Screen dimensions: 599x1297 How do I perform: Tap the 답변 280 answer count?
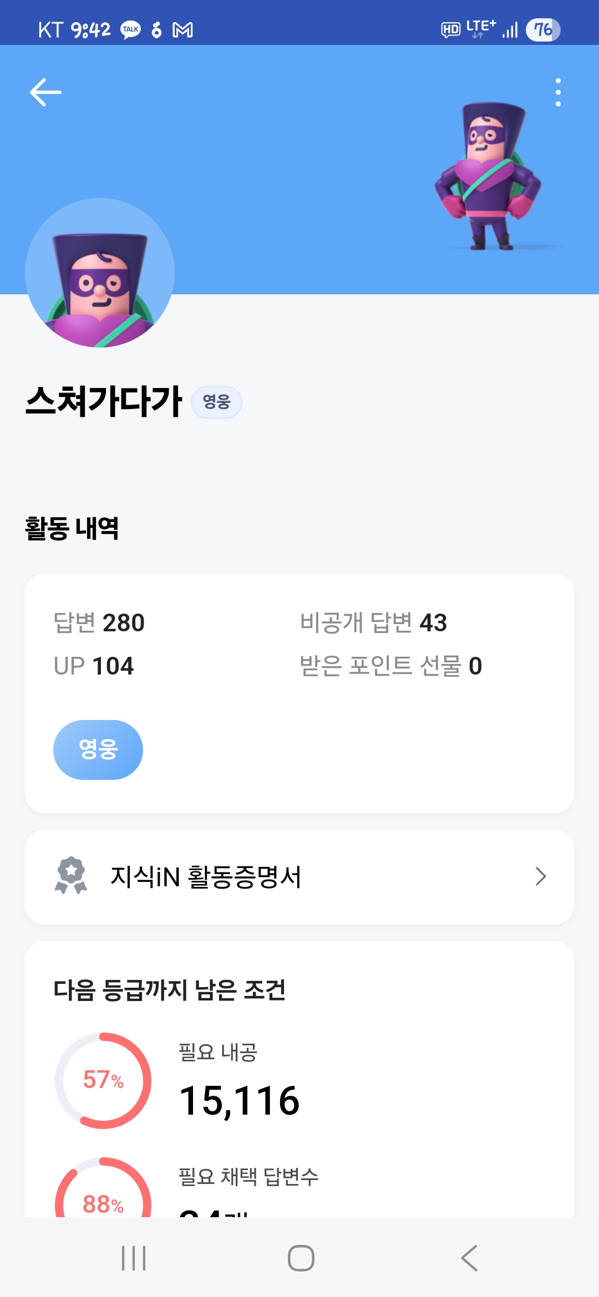tap(99, 622)
